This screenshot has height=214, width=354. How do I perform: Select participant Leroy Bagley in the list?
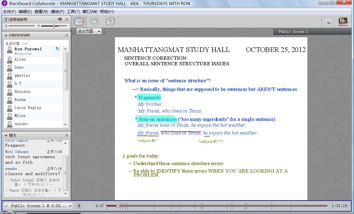point(34,108)
